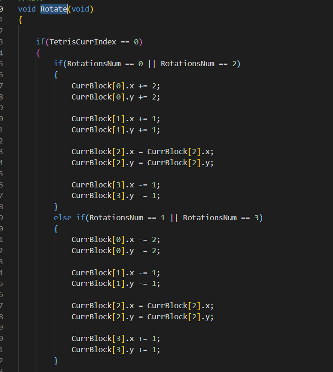The image size is (333, 372).
Task: Click the 'void' return type before Rotate
Action: click(x=27, y=9)
